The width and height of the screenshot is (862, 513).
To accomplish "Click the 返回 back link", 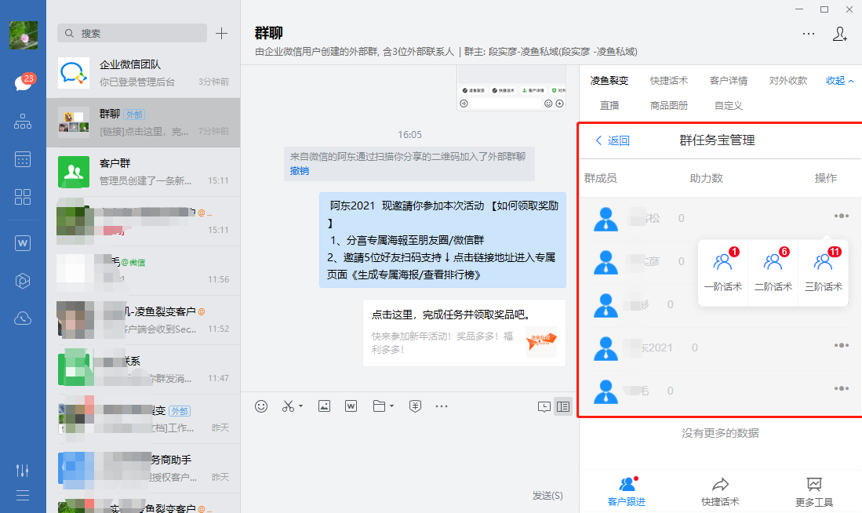I will point(613,141).
